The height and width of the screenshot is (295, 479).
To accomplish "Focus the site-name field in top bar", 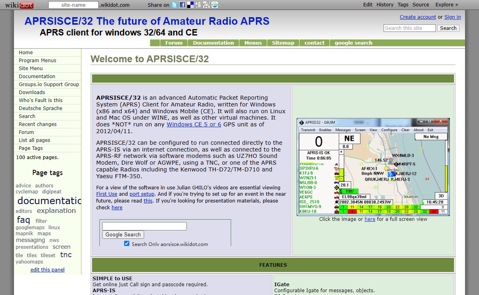I will tap(73, 5).
